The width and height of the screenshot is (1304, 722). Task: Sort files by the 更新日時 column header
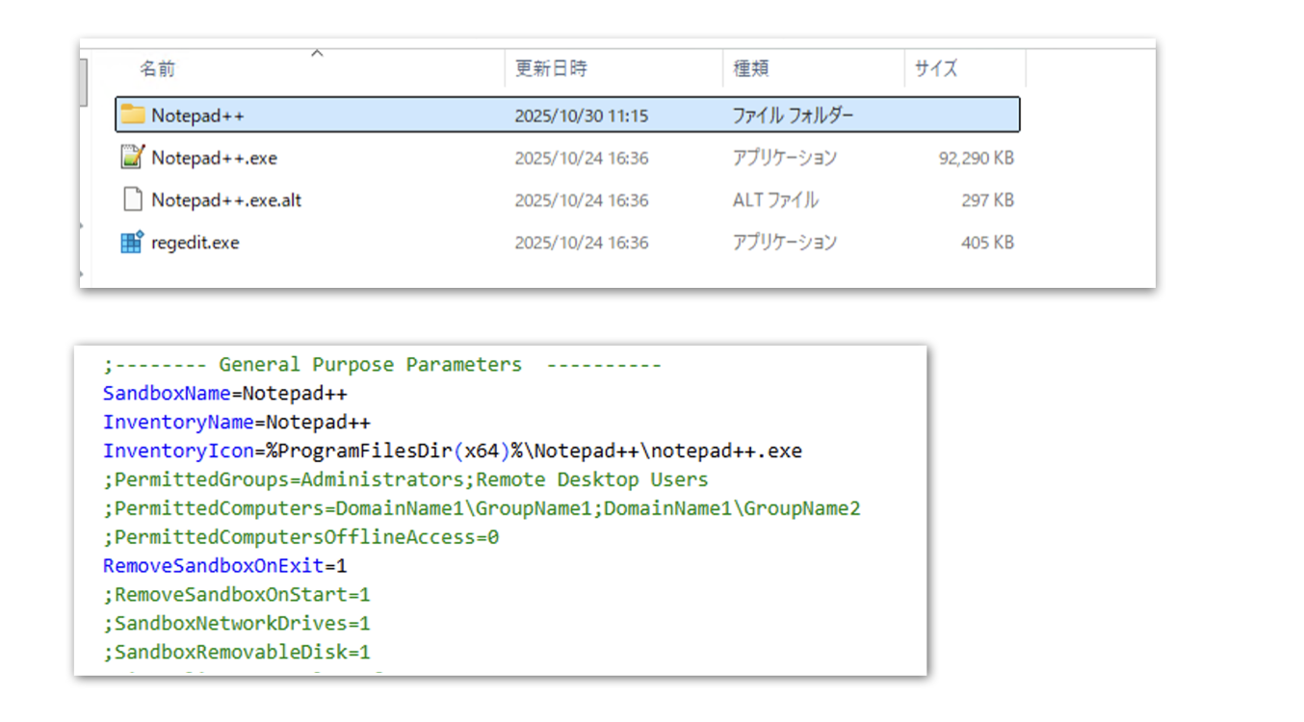click(x=551, y=69)
